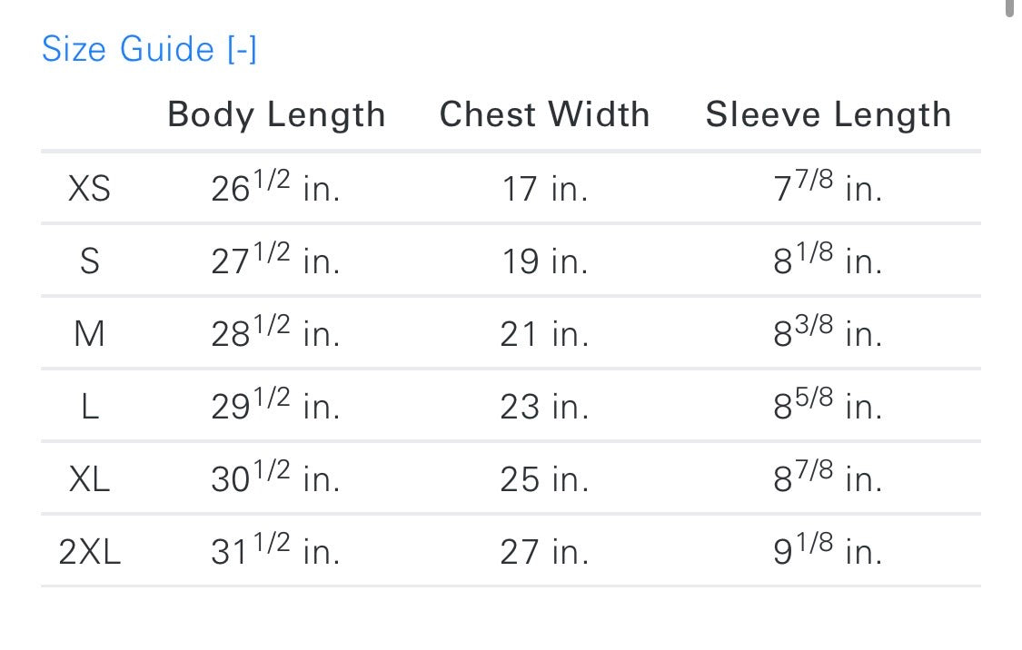Click the 17 in. chest width cell
The image size is (1022, 650).
(x=544, y=189)
